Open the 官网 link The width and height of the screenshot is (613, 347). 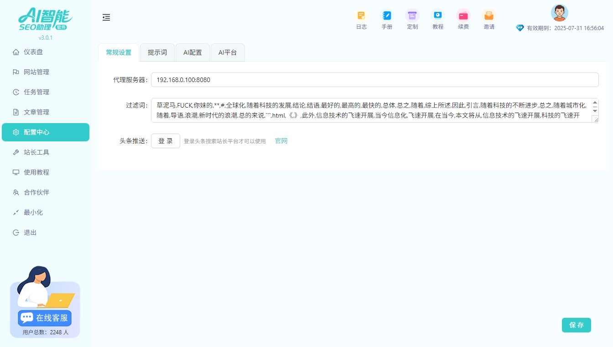click(281, 141)
